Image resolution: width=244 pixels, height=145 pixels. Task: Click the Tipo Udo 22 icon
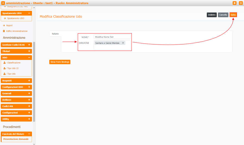[x=5, y=68]
